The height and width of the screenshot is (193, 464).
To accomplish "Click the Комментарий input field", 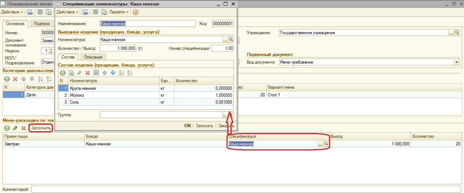I will [x=246, y=189].
